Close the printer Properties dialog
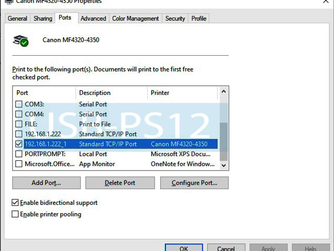 [x=326, y=1]
